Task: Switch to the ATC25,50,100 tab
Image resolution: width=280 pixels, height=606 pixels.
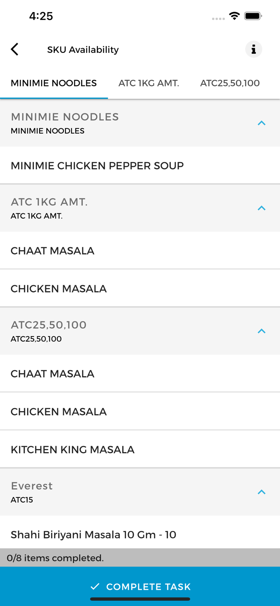Action: click(229, 83)
